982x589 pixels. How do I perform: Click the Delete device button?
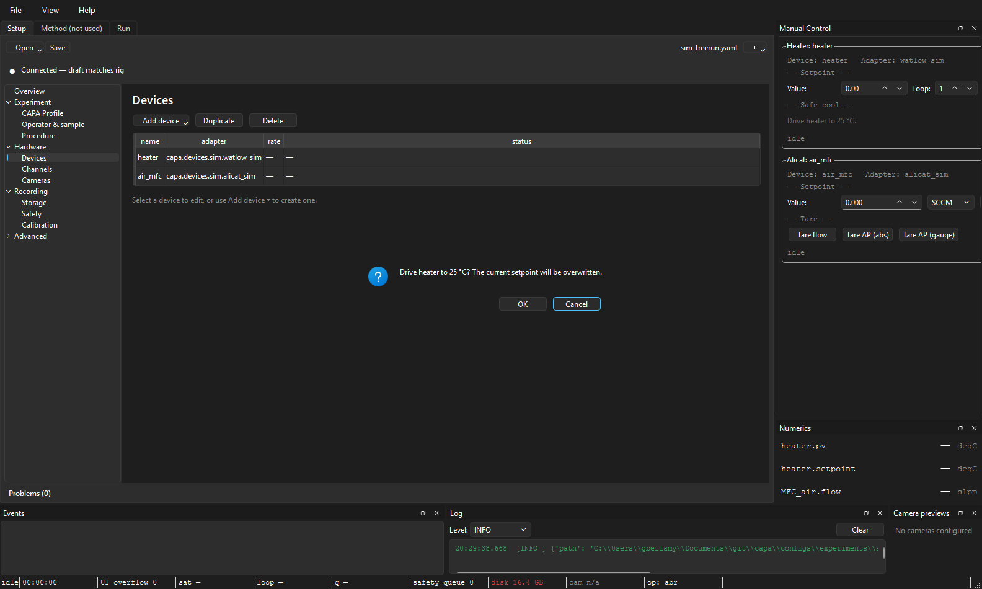pyautogui.click(x=273, y=121)
